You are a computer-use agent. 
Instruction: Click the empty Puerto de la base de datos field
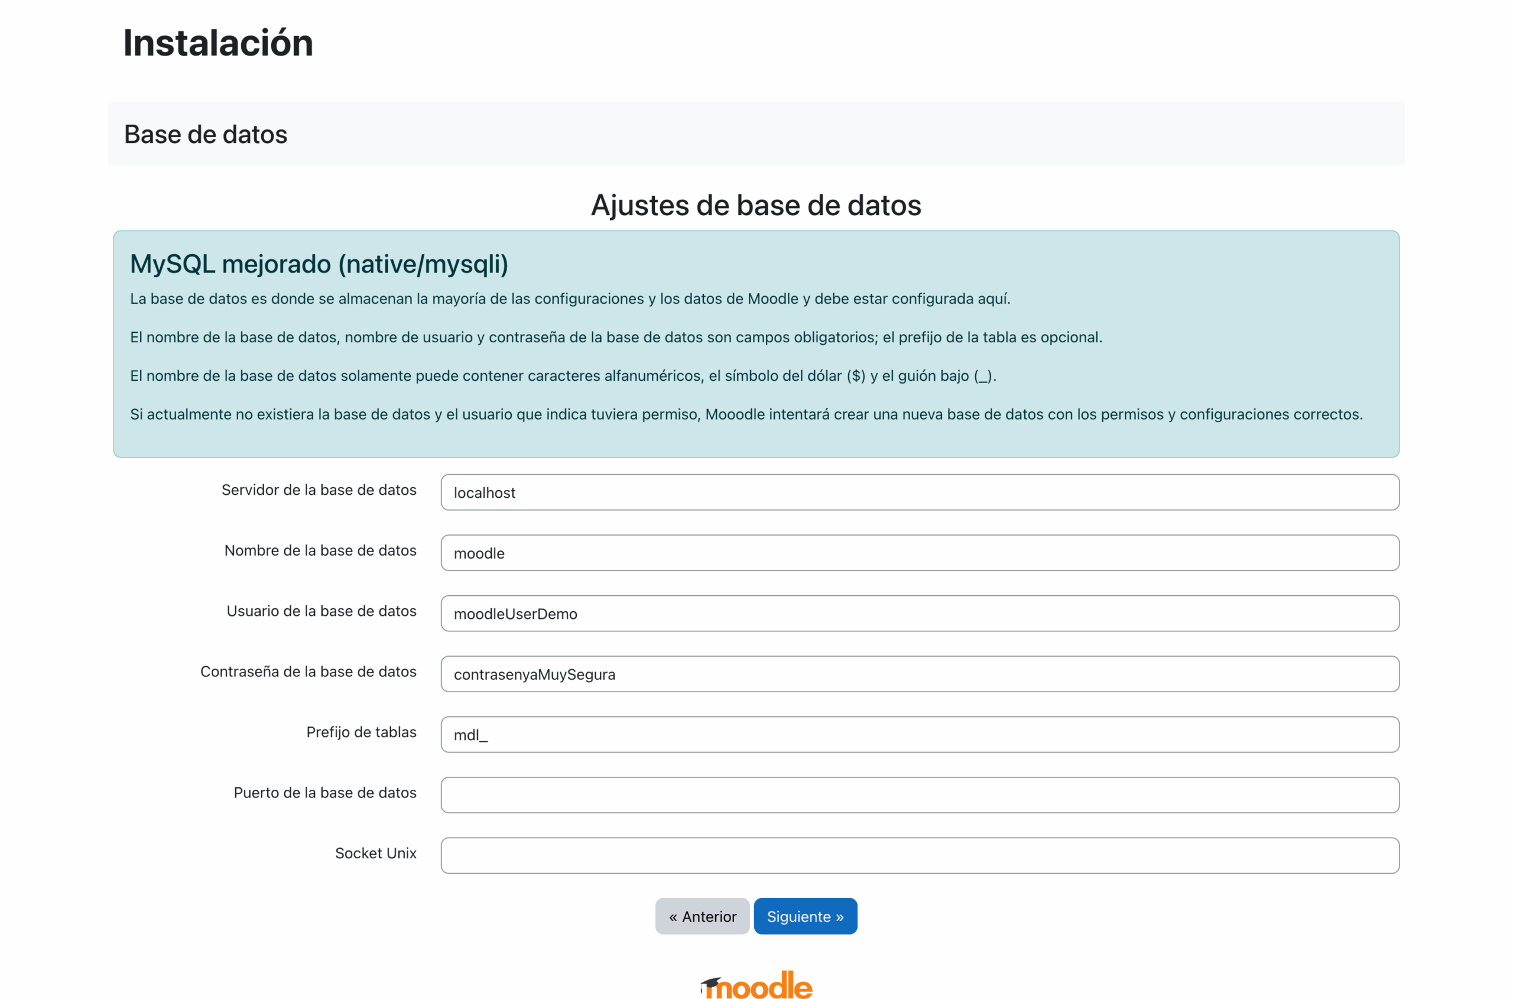(x=920, y=794)
